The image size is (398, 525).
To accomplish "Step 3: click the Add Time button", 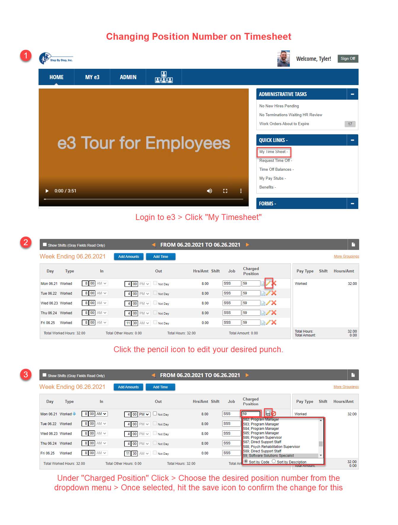I will pos(160,387).
